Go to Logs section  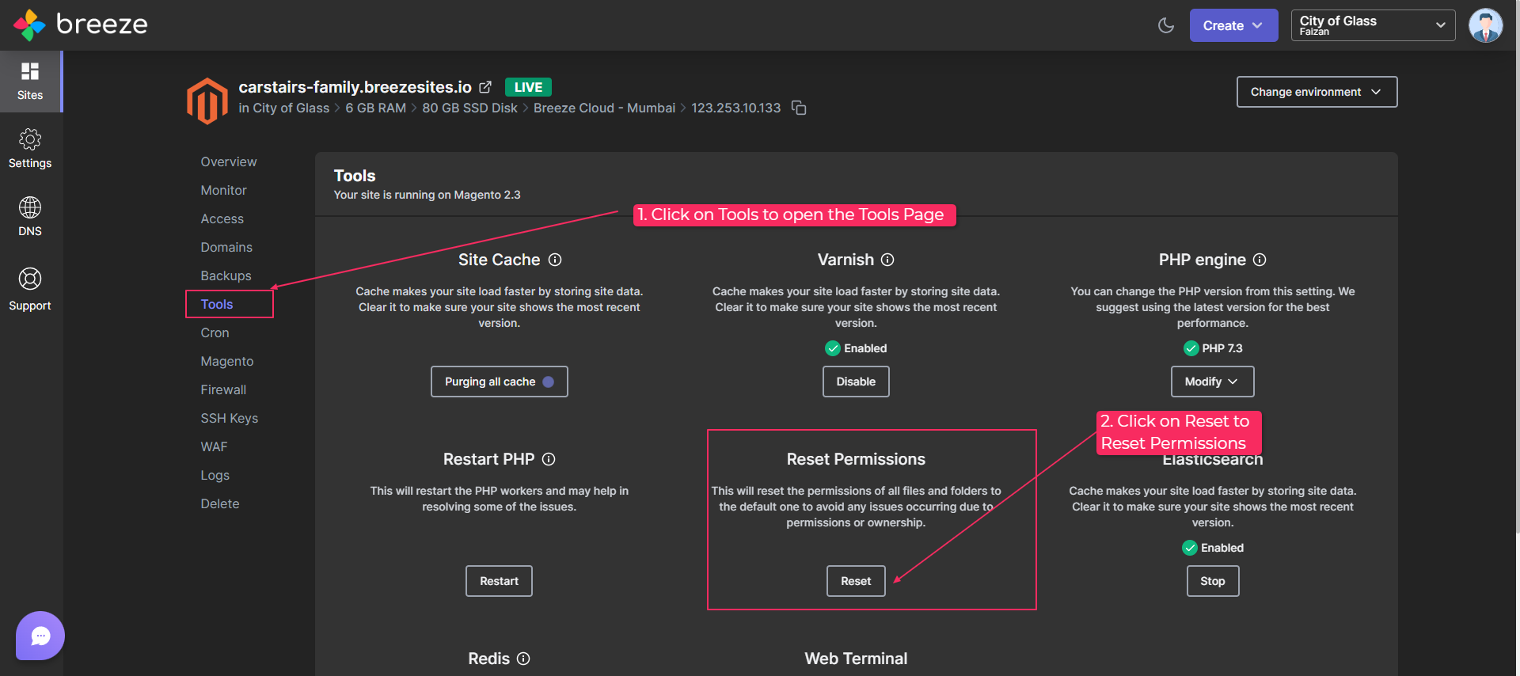[x=215, y=475]
